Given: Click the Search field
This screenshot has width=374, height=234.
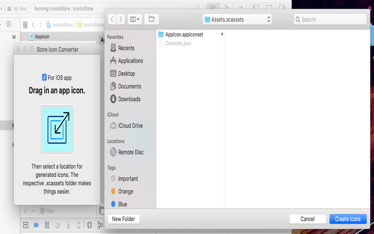Looking at the screenshot, I should (x=330, y=19).
